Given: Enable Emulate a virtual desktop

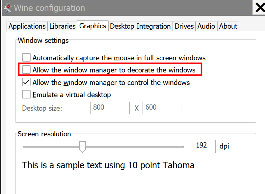Looking at the screenshot, I should coord(26,94).
